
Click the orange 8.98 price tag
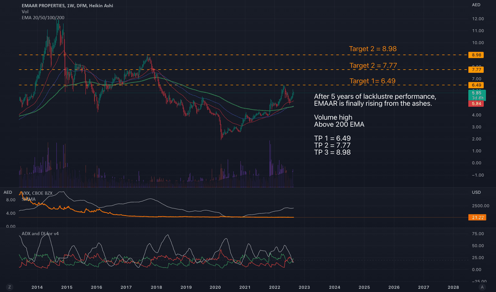tap(476, 55)
